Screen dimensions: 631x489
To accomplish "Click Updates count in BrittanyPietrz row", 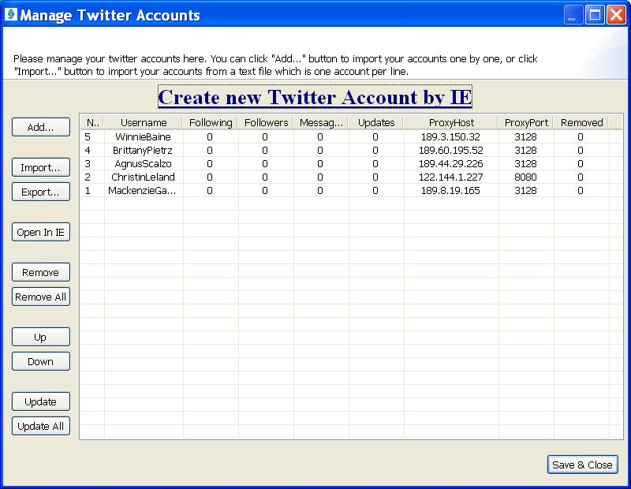I will pos(375,151).
